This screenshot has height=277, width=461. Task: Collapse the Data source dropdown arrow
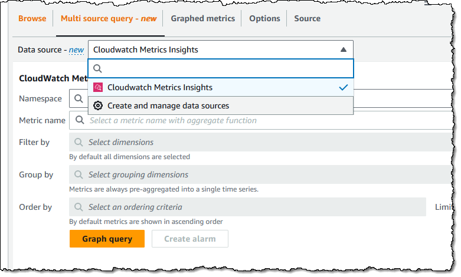[x=344, y=50]
